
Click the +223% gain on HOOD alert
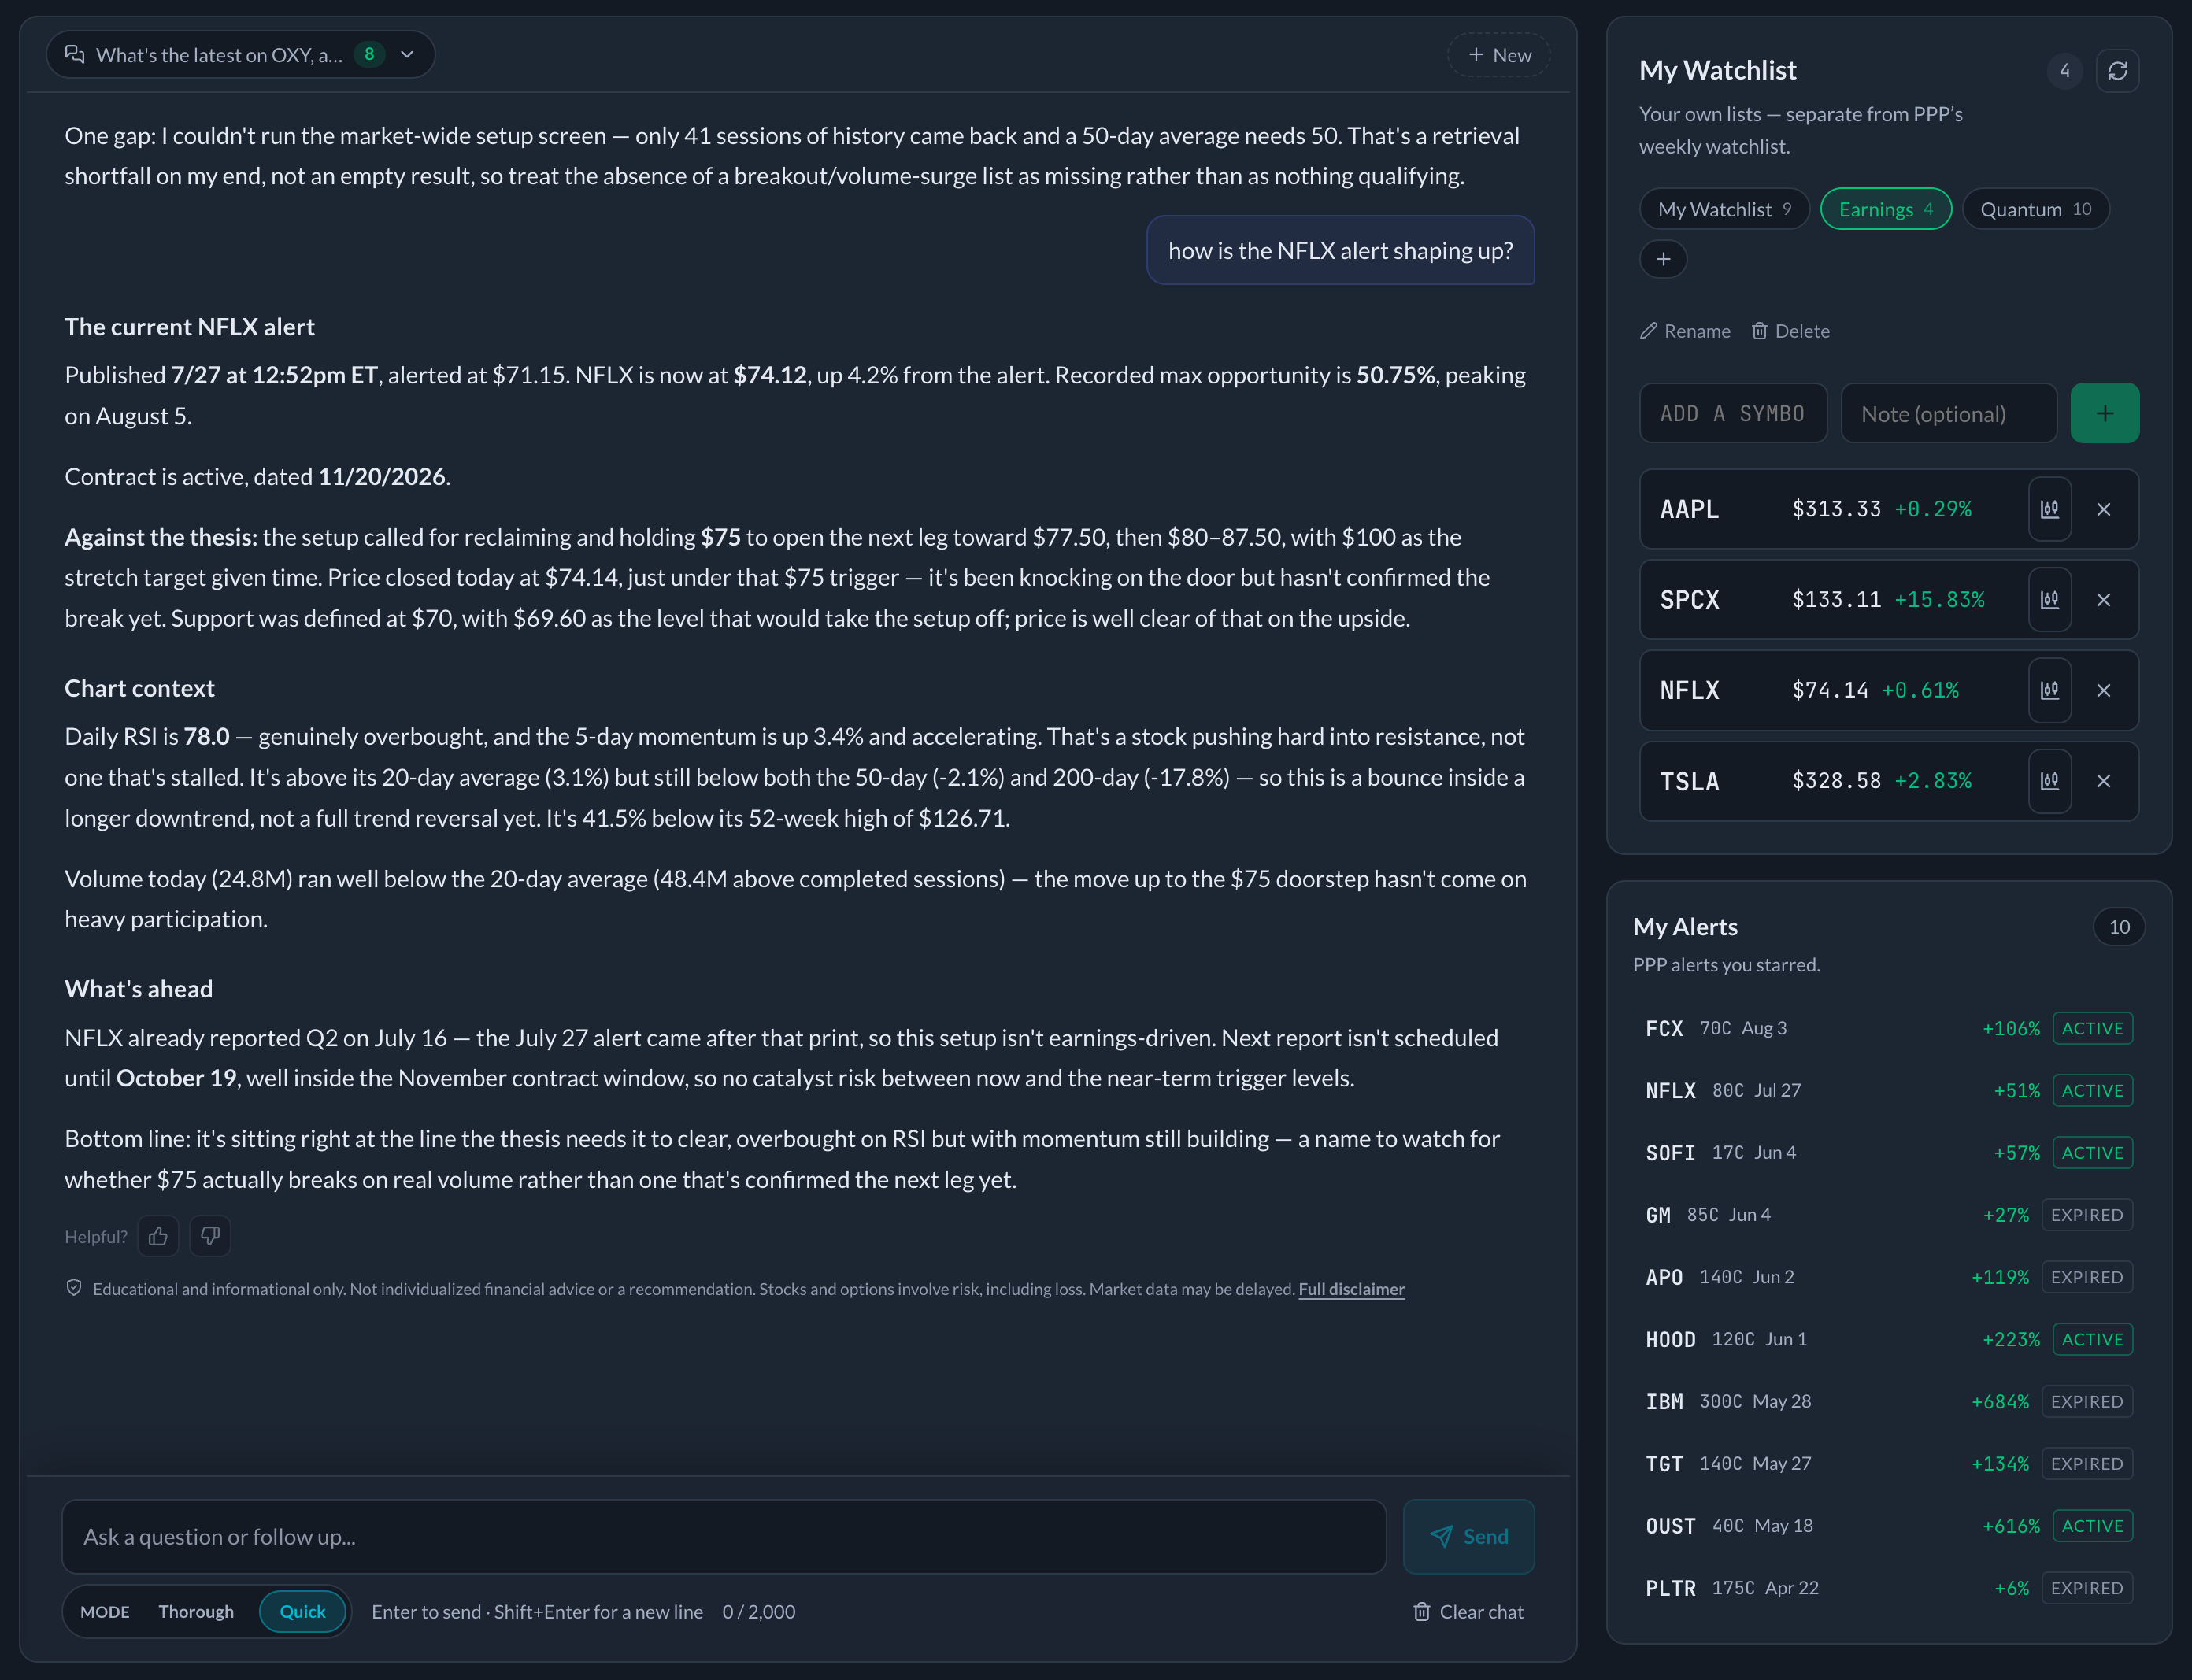2010,1339
